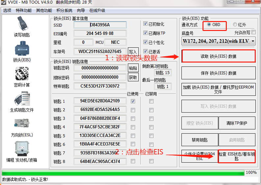Toggle the 已清除TP checkbox
This screenshot has width=261, height=185.
coord(145,33)
